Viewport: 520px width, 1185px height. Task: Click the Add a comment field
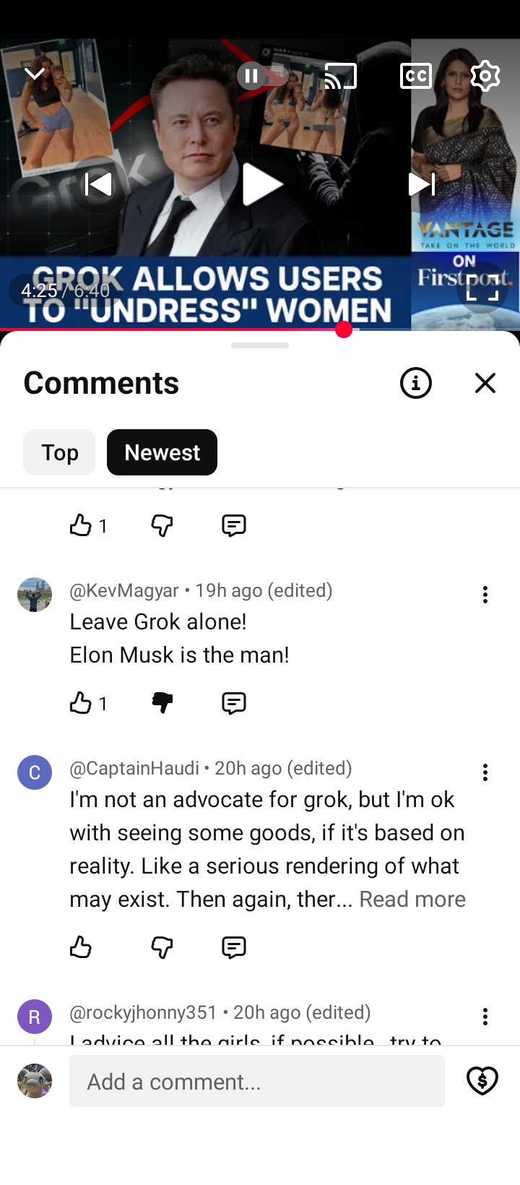pyautogui.click(x=257, y=1081)
